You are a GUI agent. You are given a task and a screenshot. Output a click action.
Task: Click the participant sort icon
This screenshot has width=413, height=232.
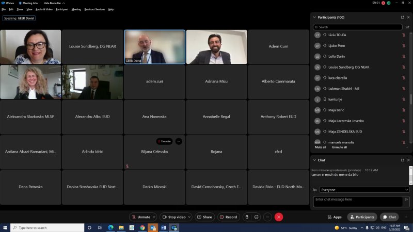point(407,27)
